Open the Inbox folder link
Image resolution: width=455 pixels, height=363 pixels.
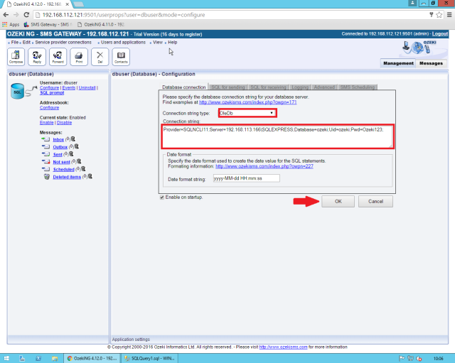[x=58, y=139]
